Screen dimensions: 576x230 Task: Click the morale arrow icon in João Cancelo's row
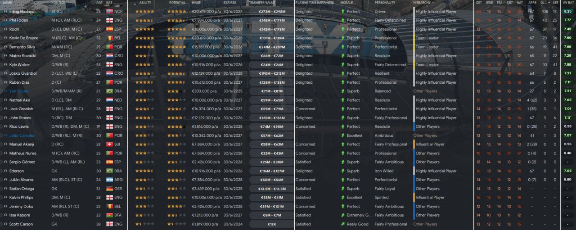[343, 135]
